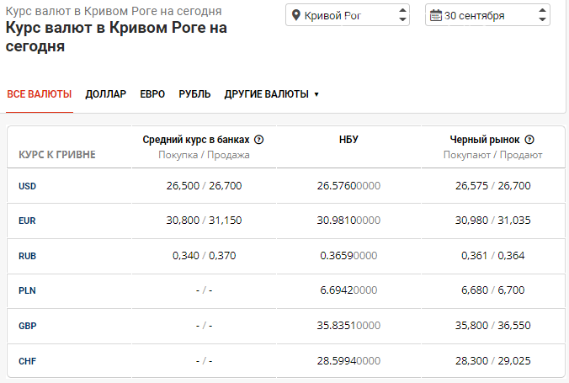Screen dimensions: 569x383
Task: Click the RUB currency row label
Action: point(28,255)
